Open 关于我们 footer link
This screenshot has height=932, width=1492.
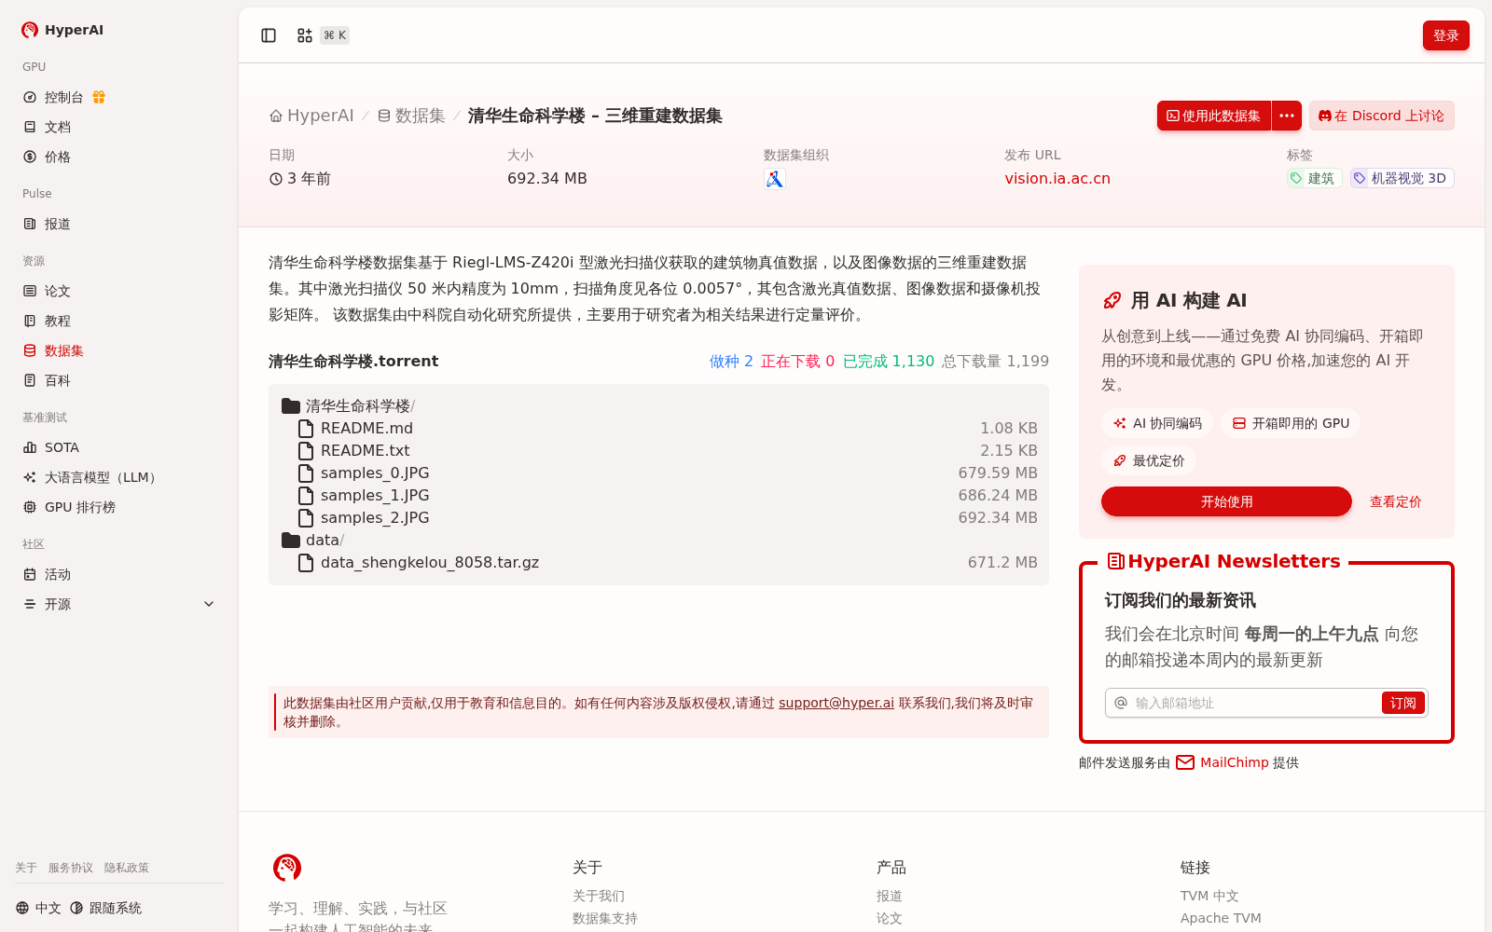pos(599,896)
